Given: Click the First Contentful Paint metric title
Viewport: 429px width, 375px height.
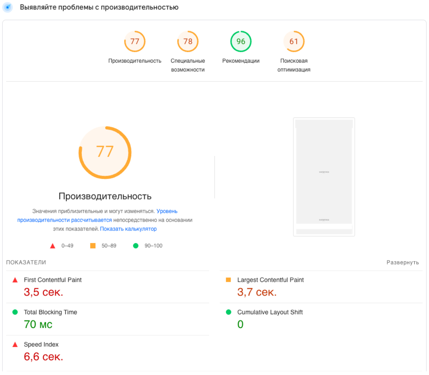Looking at the screenshot, I should (53, 280).
